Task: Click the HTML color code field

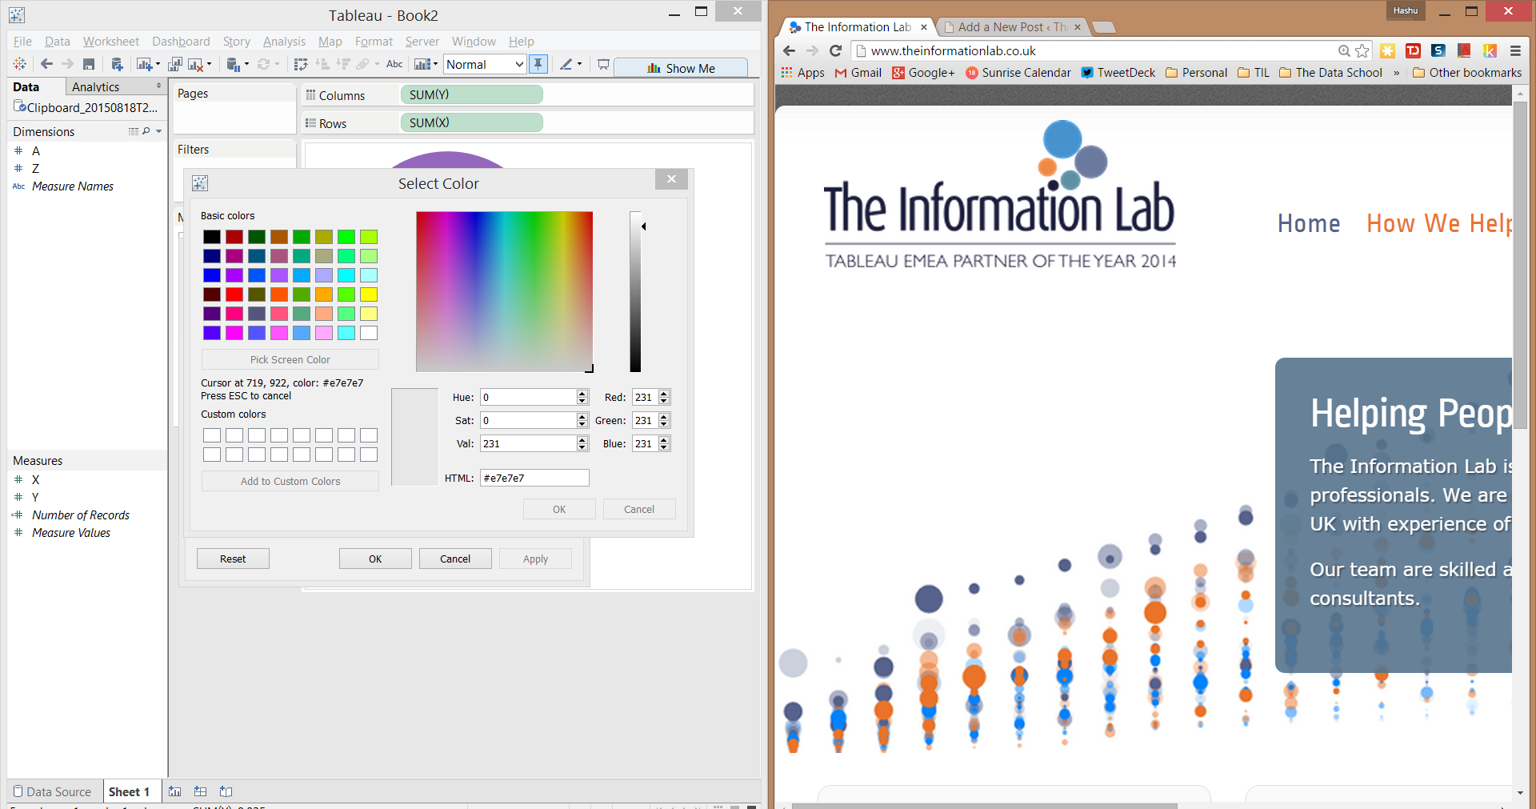Action: pyautogui.click(x=534, y=478)
